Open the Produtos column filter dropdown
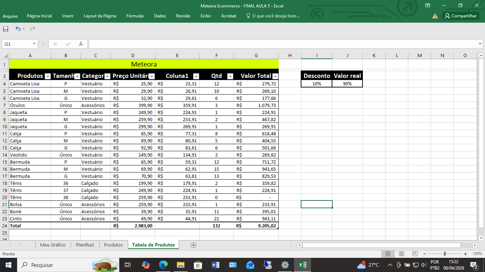Viewport: 485px width, 272px height. pyautogui.click(x=48, y=76)
